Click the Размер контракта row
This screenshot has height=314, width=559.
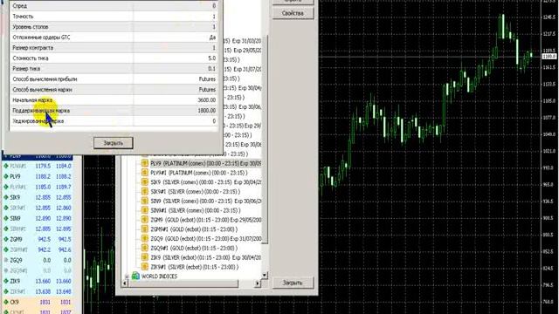coord(114,48)
